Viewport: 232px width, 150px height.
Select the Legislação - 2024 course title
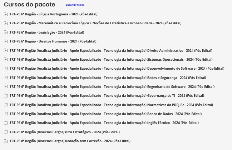(x=47, y=32)
